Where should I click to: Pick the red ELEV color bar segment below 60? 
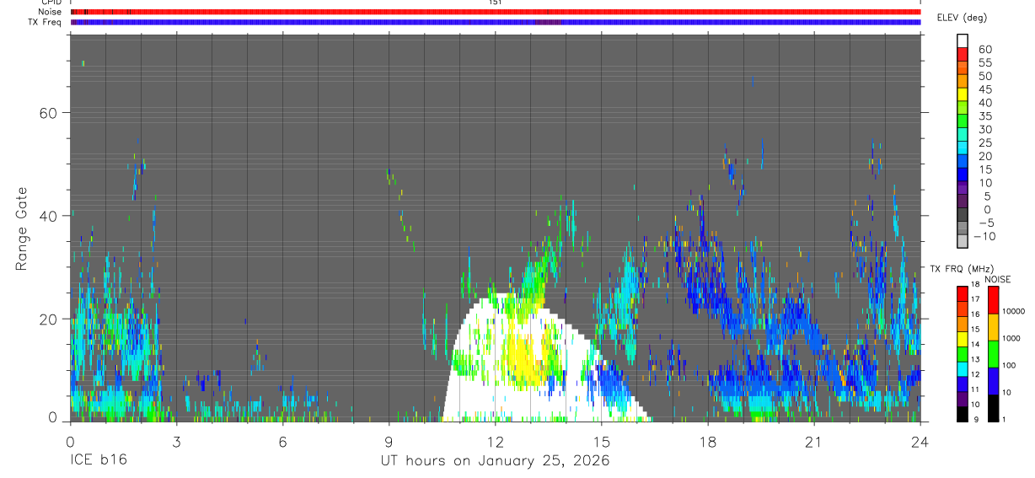point(963,55)
